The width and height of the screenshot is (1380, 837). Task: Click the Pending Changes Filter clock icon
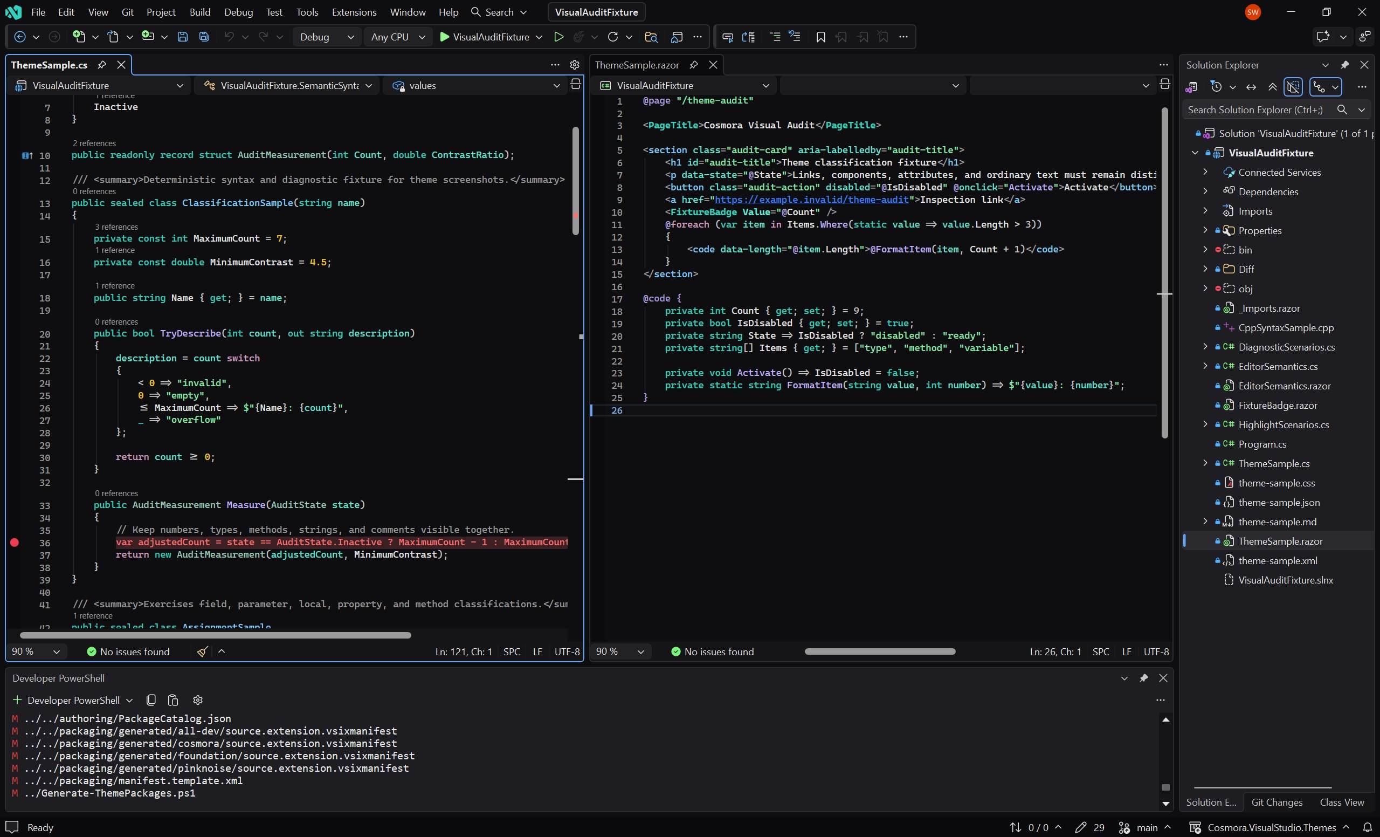click(x=1216, y=87)
